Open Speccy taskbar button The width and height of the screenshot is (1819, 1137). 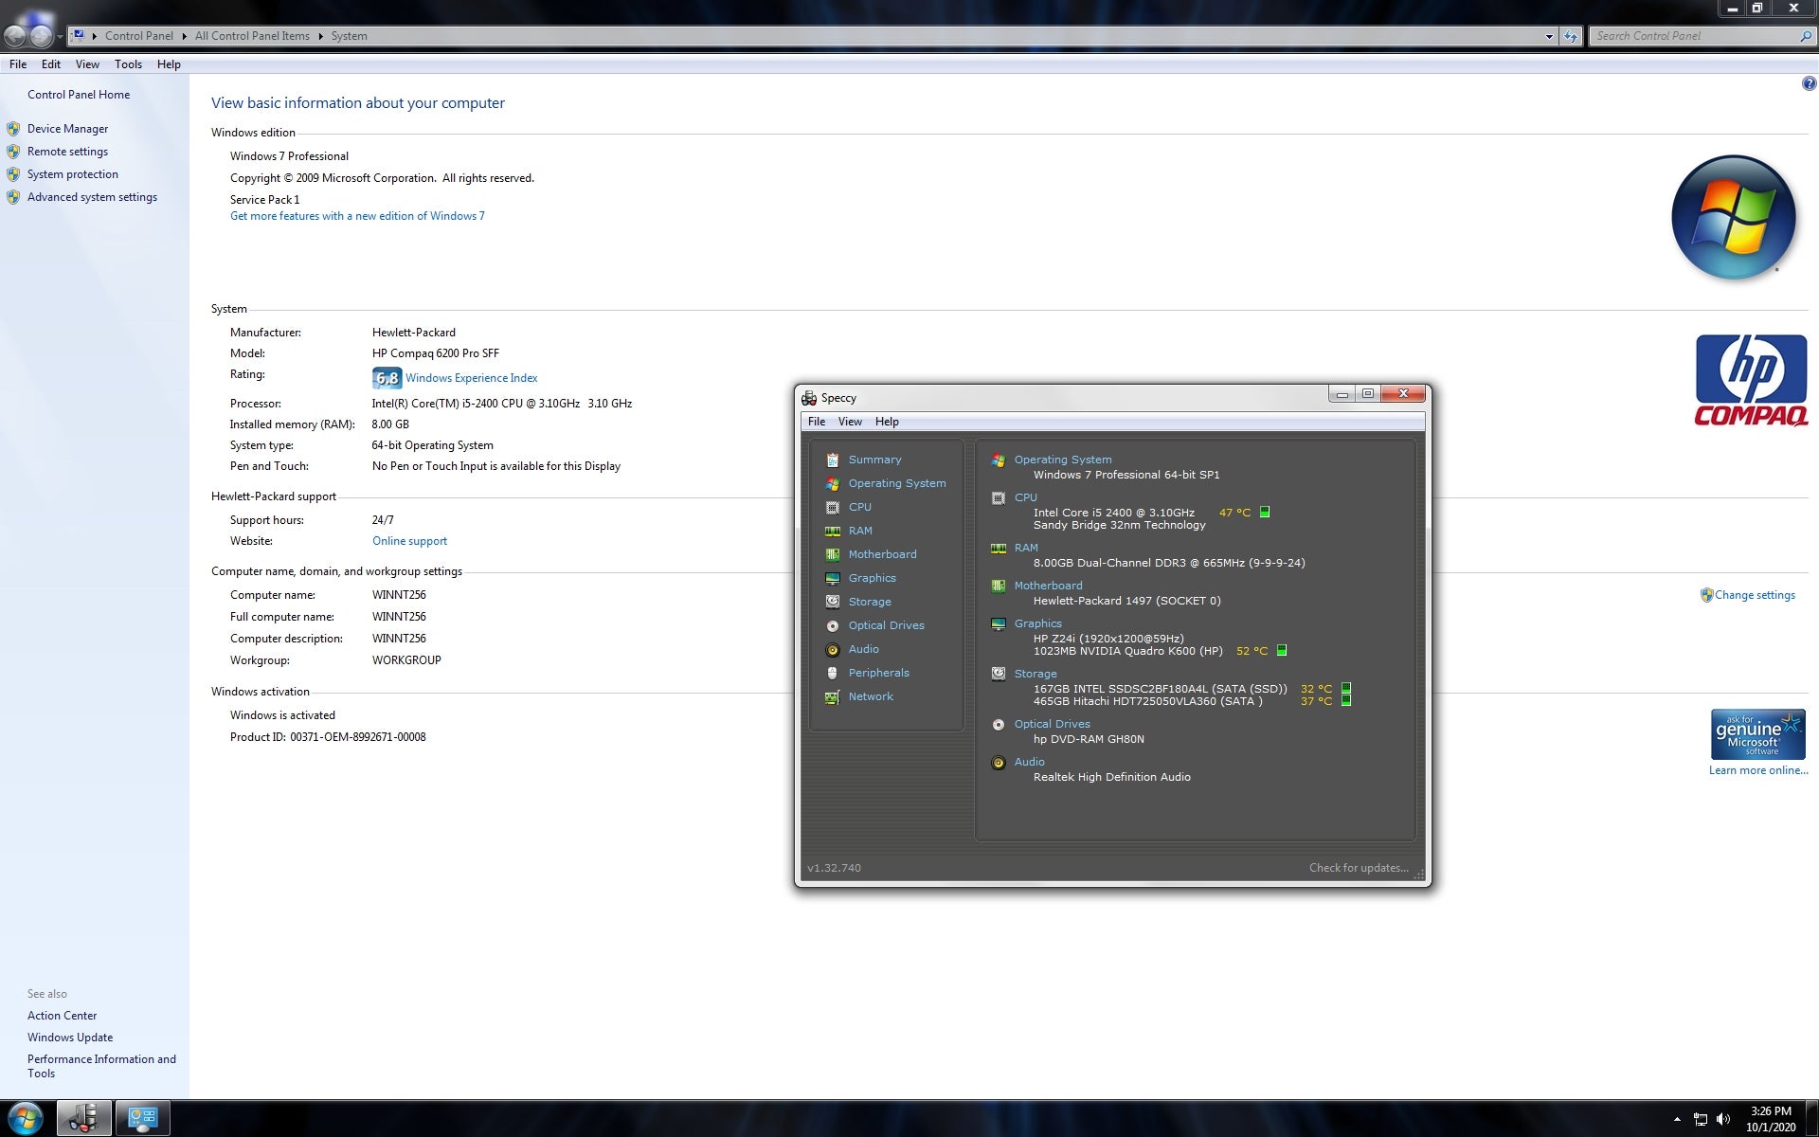click(83, 1118)
